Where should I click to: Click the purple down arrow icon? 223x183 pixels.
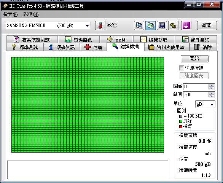coord(186,25)
